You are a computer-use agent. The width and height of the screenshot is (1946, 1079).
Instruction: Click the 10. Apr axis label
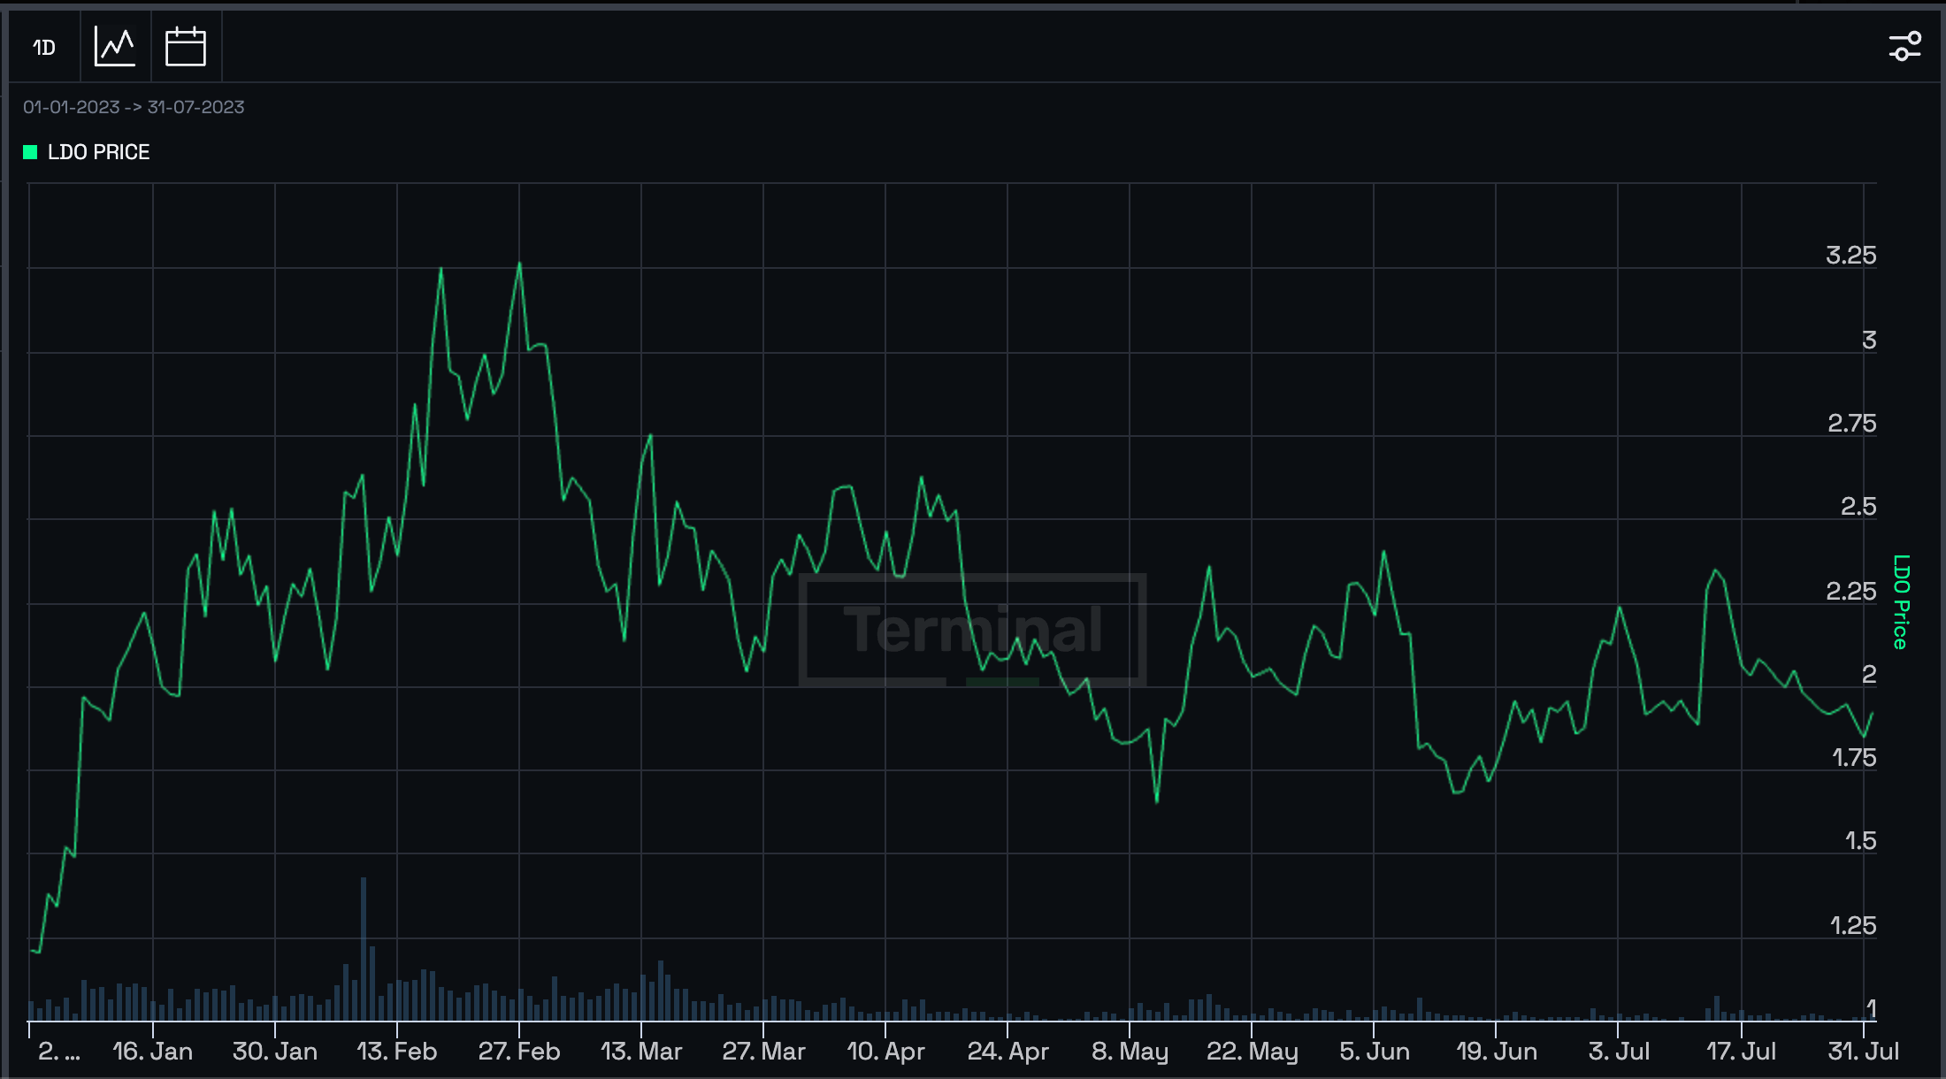coord(885,1052)
